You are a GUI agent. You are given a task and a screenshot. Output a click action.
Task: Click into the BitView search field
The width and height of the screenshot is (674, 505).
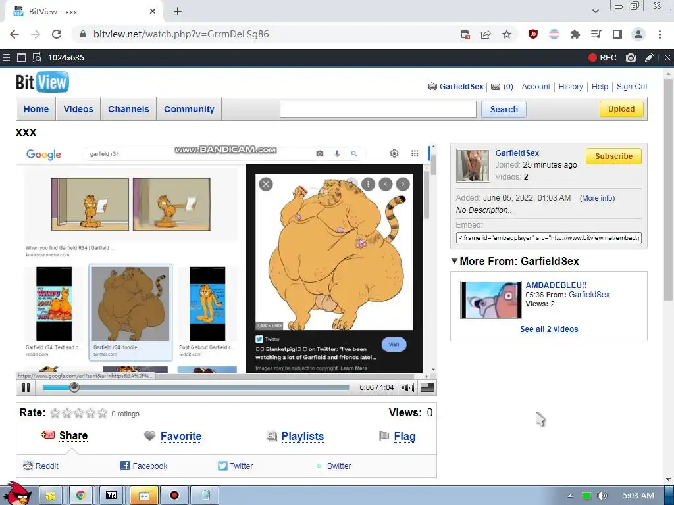378,109
